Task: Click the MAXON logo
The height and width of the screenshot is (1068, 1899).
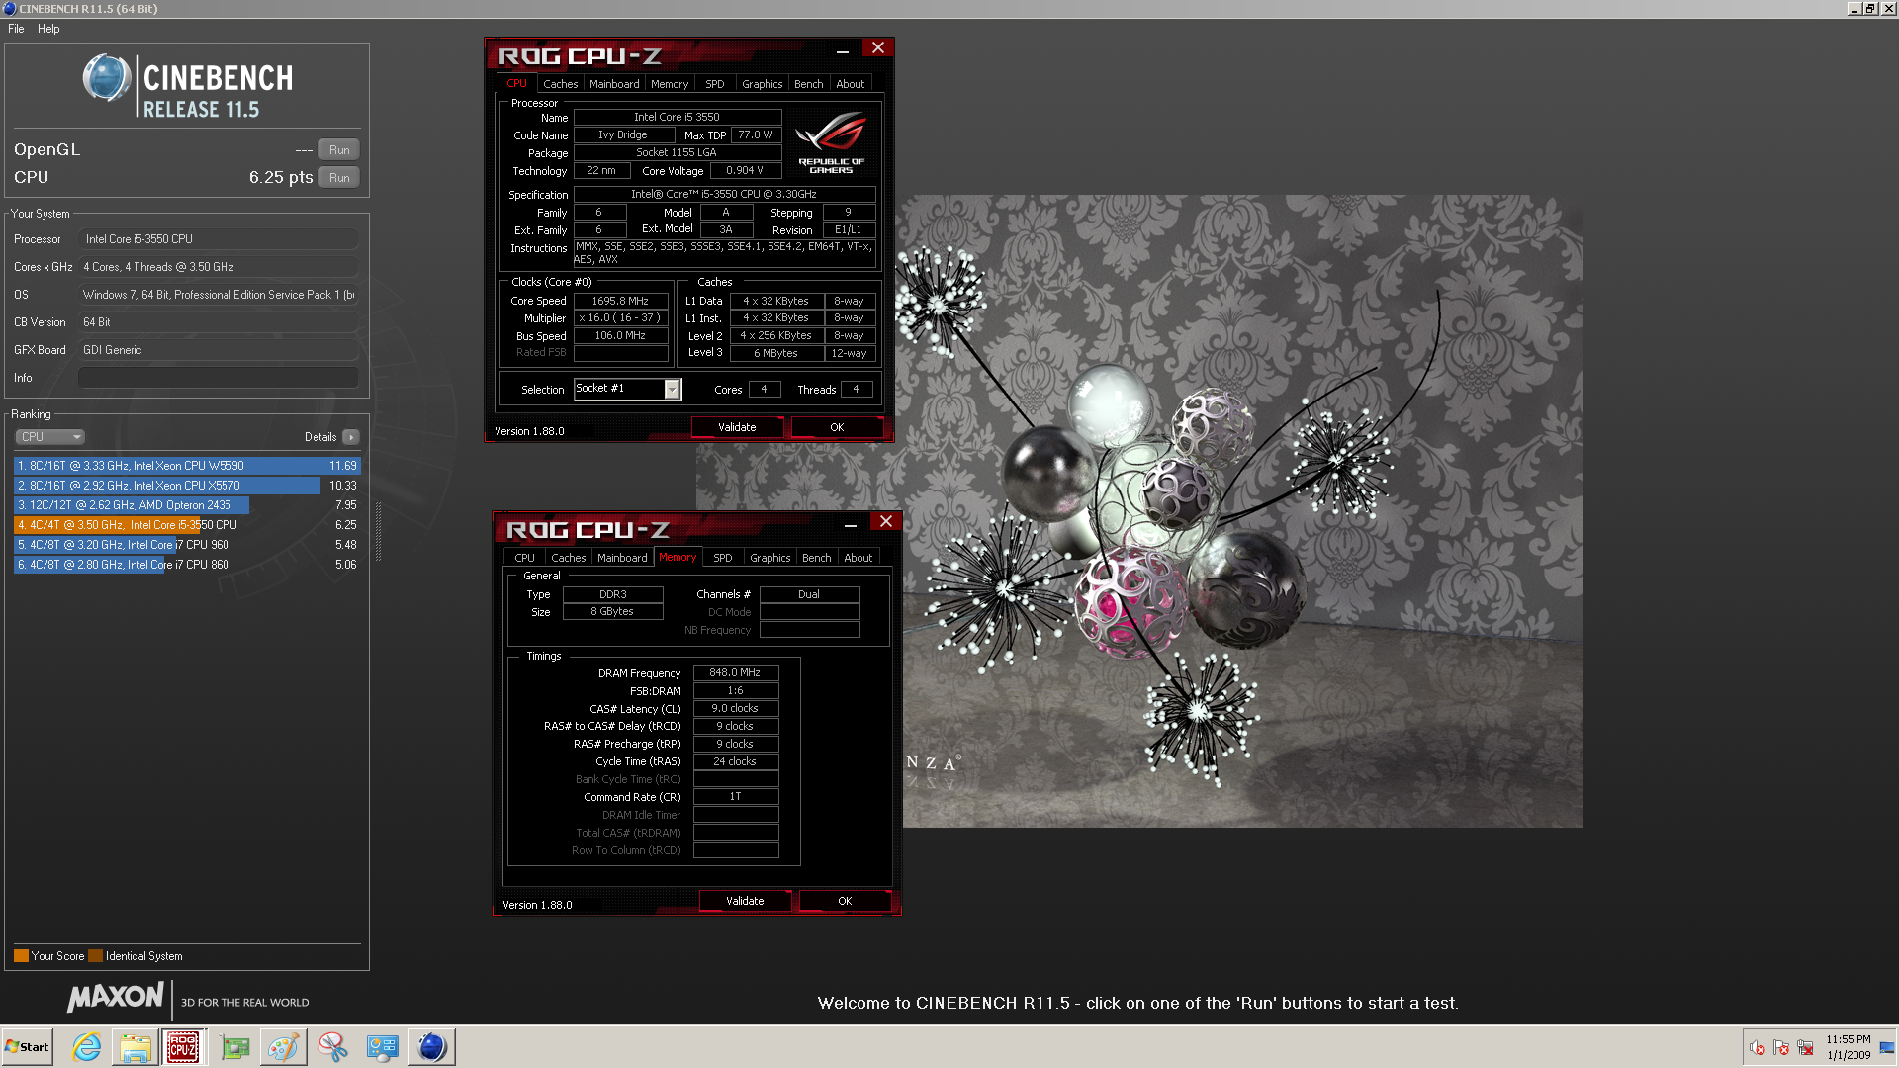Action: click(x=116, y=997)
